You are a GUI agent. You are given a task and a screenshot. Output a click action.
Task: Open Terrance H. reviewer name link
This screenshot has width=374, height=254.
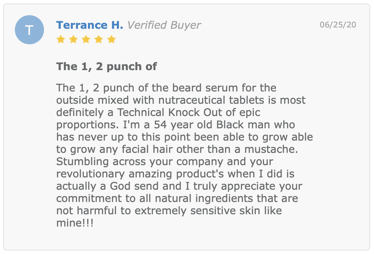[90, 25]
